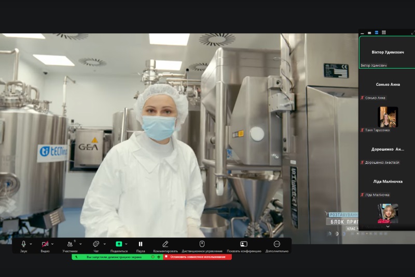Screen dimensions: 415x277
Task: Click Віктор Удимович small name label
Action: 374,65
